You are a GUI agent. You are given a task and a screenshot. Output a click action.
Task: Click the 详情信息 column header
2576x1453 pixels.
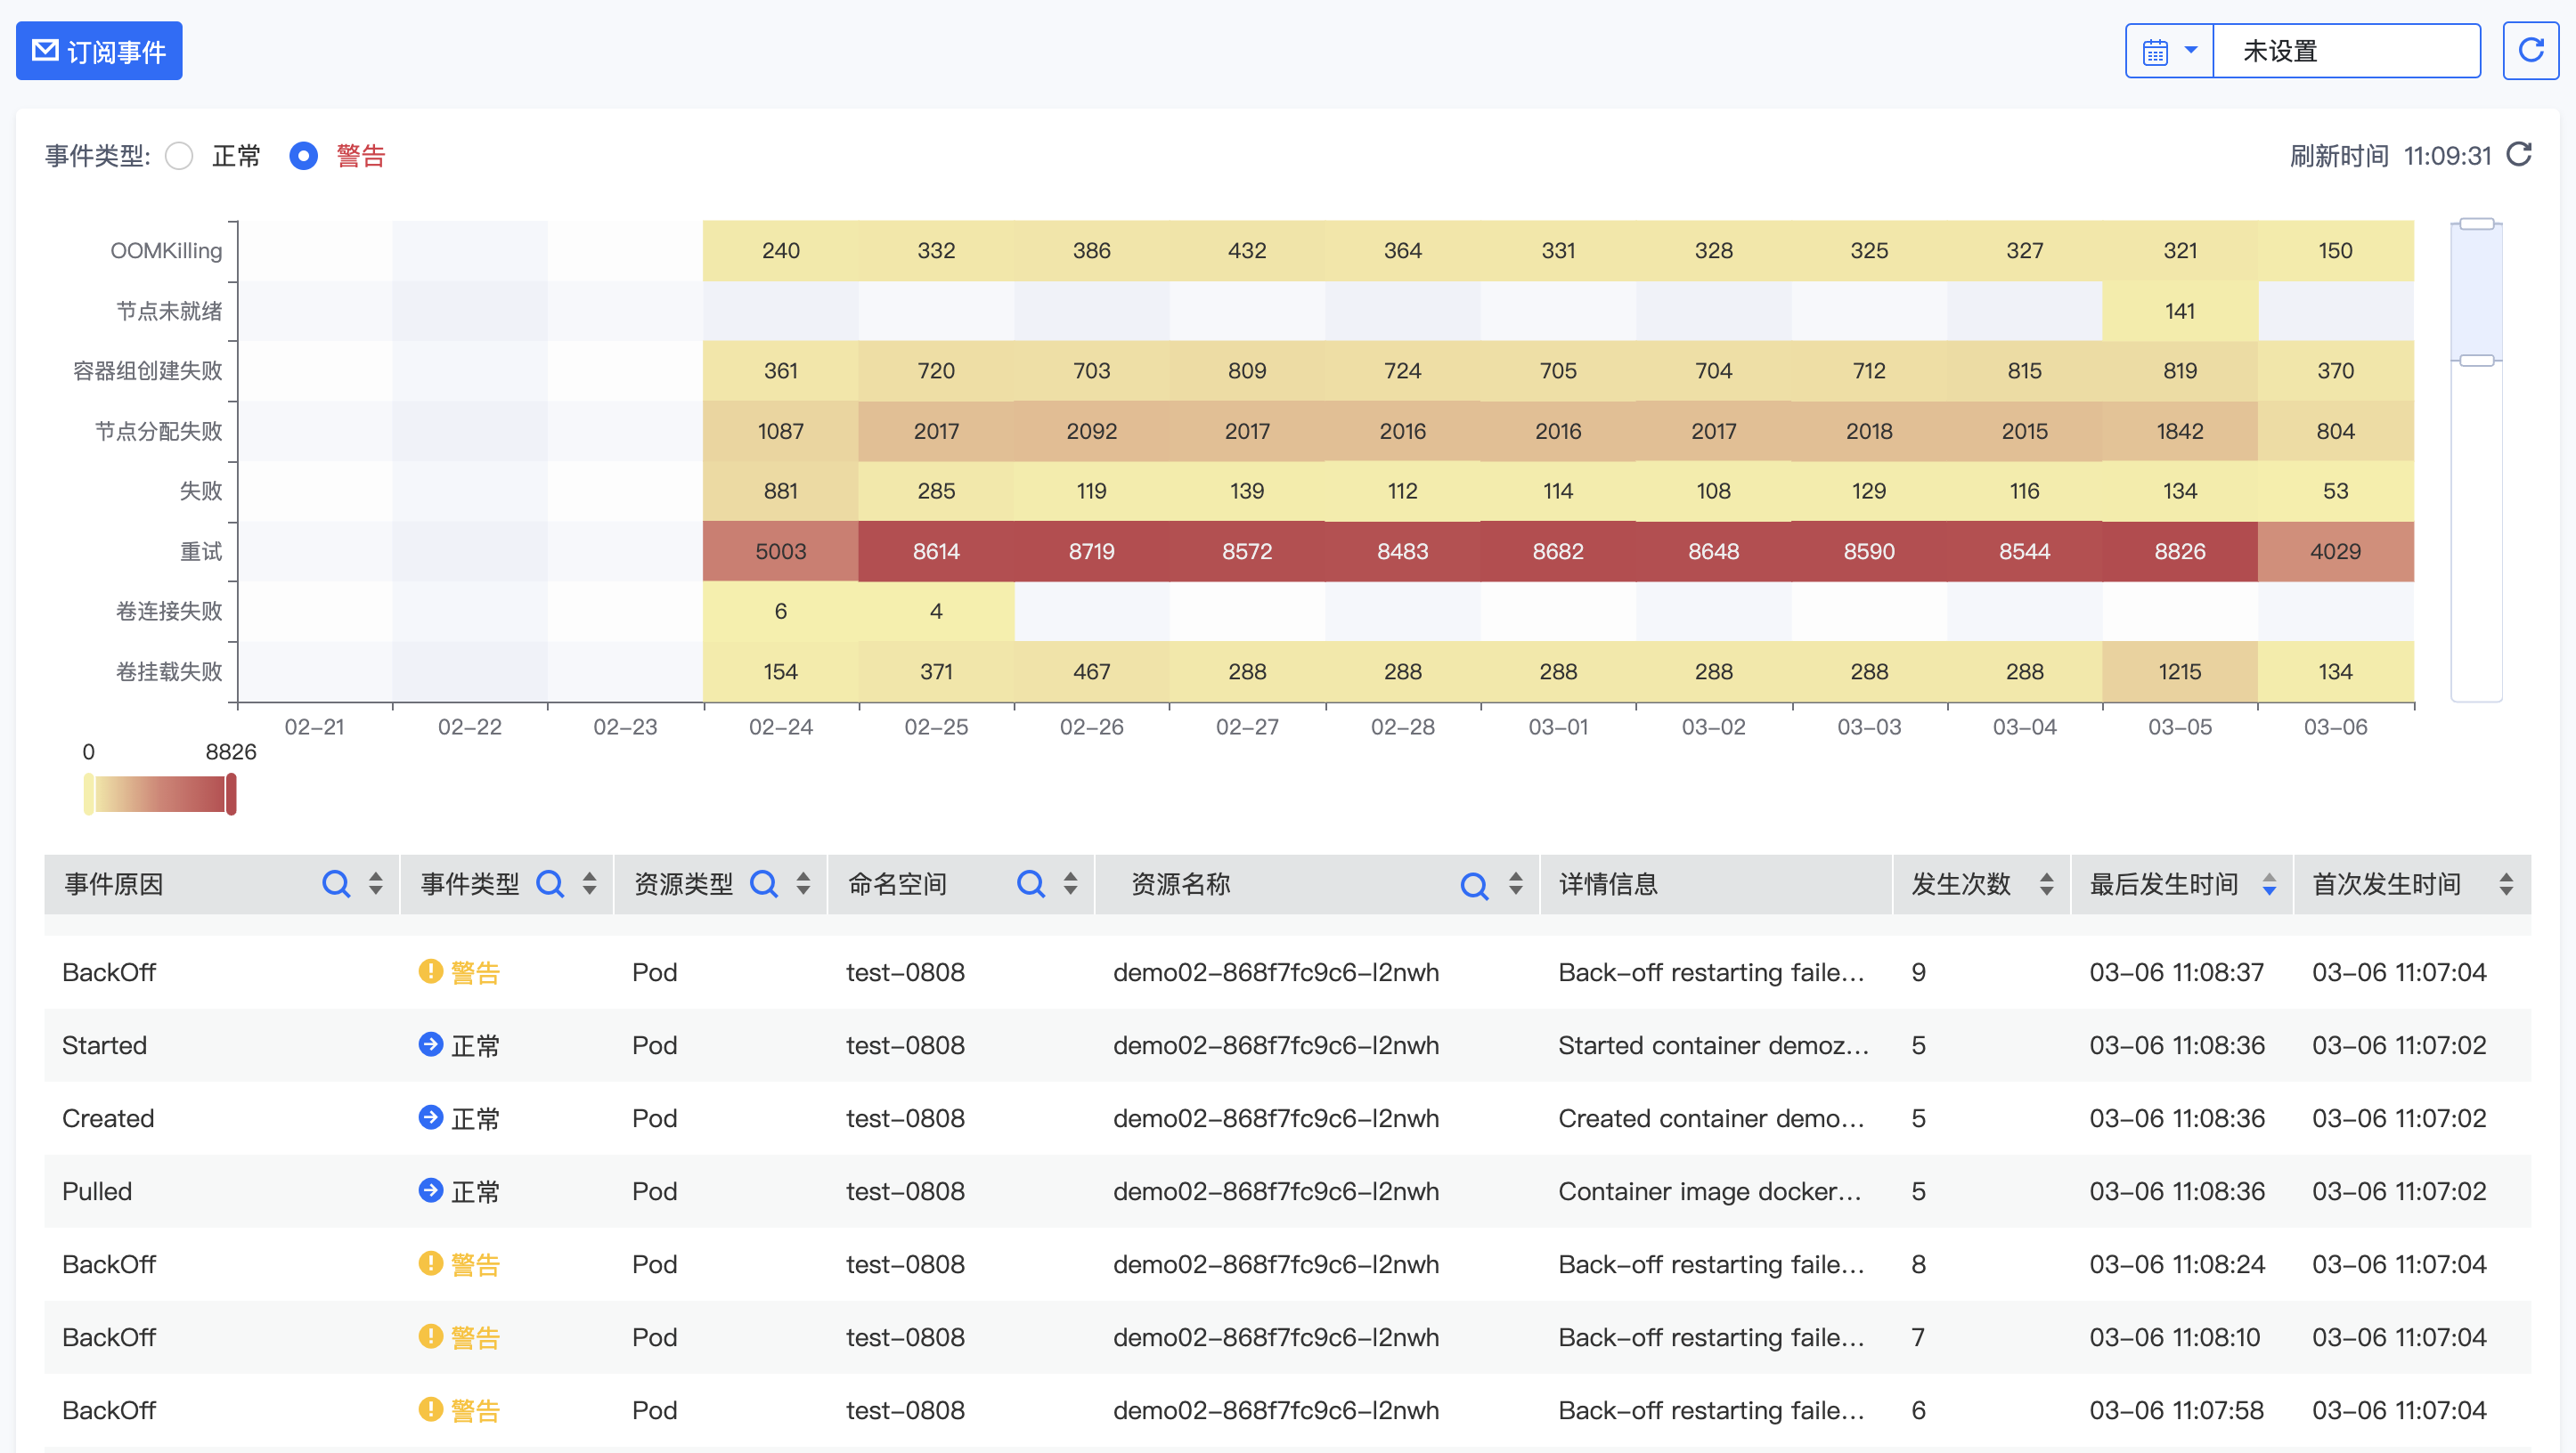pos(1608,883)
